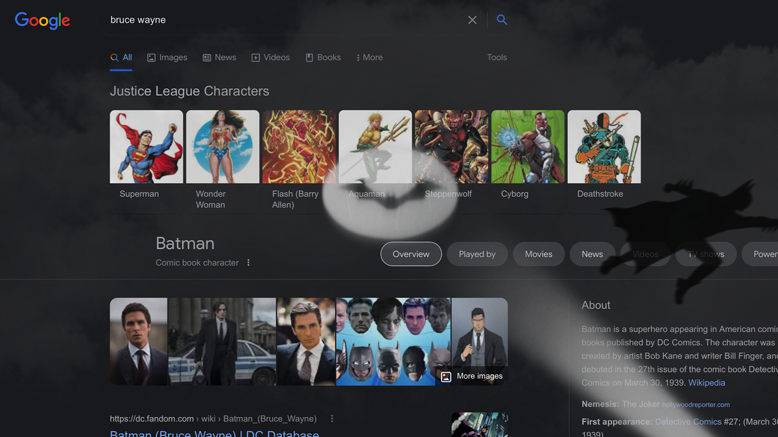Click the blue search magnifier icon

[502, 20]
